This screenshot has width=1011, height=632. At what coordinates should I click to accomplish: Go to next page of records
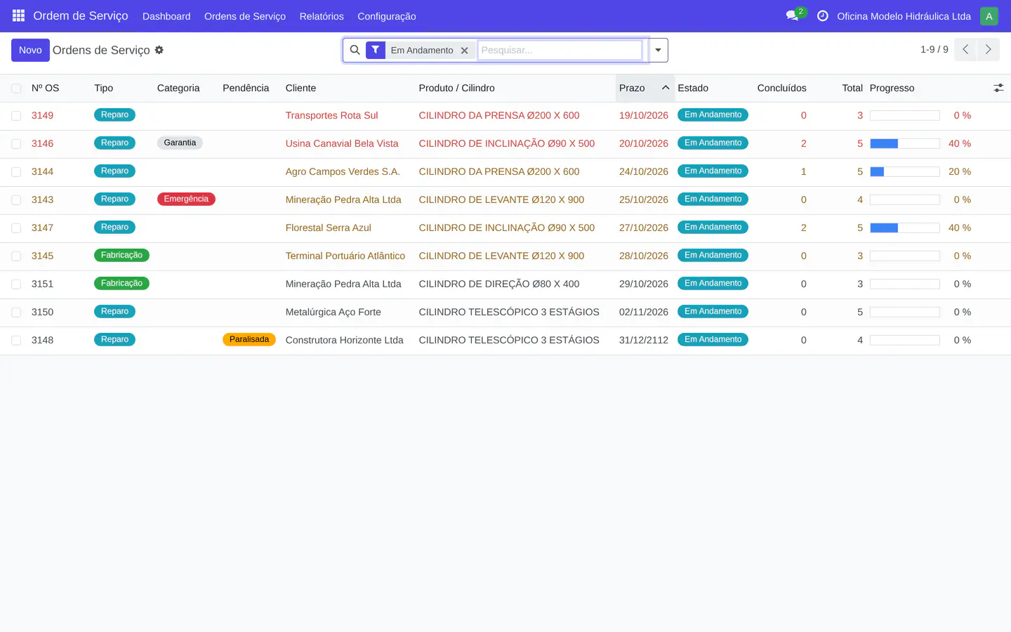click(988, 49)
